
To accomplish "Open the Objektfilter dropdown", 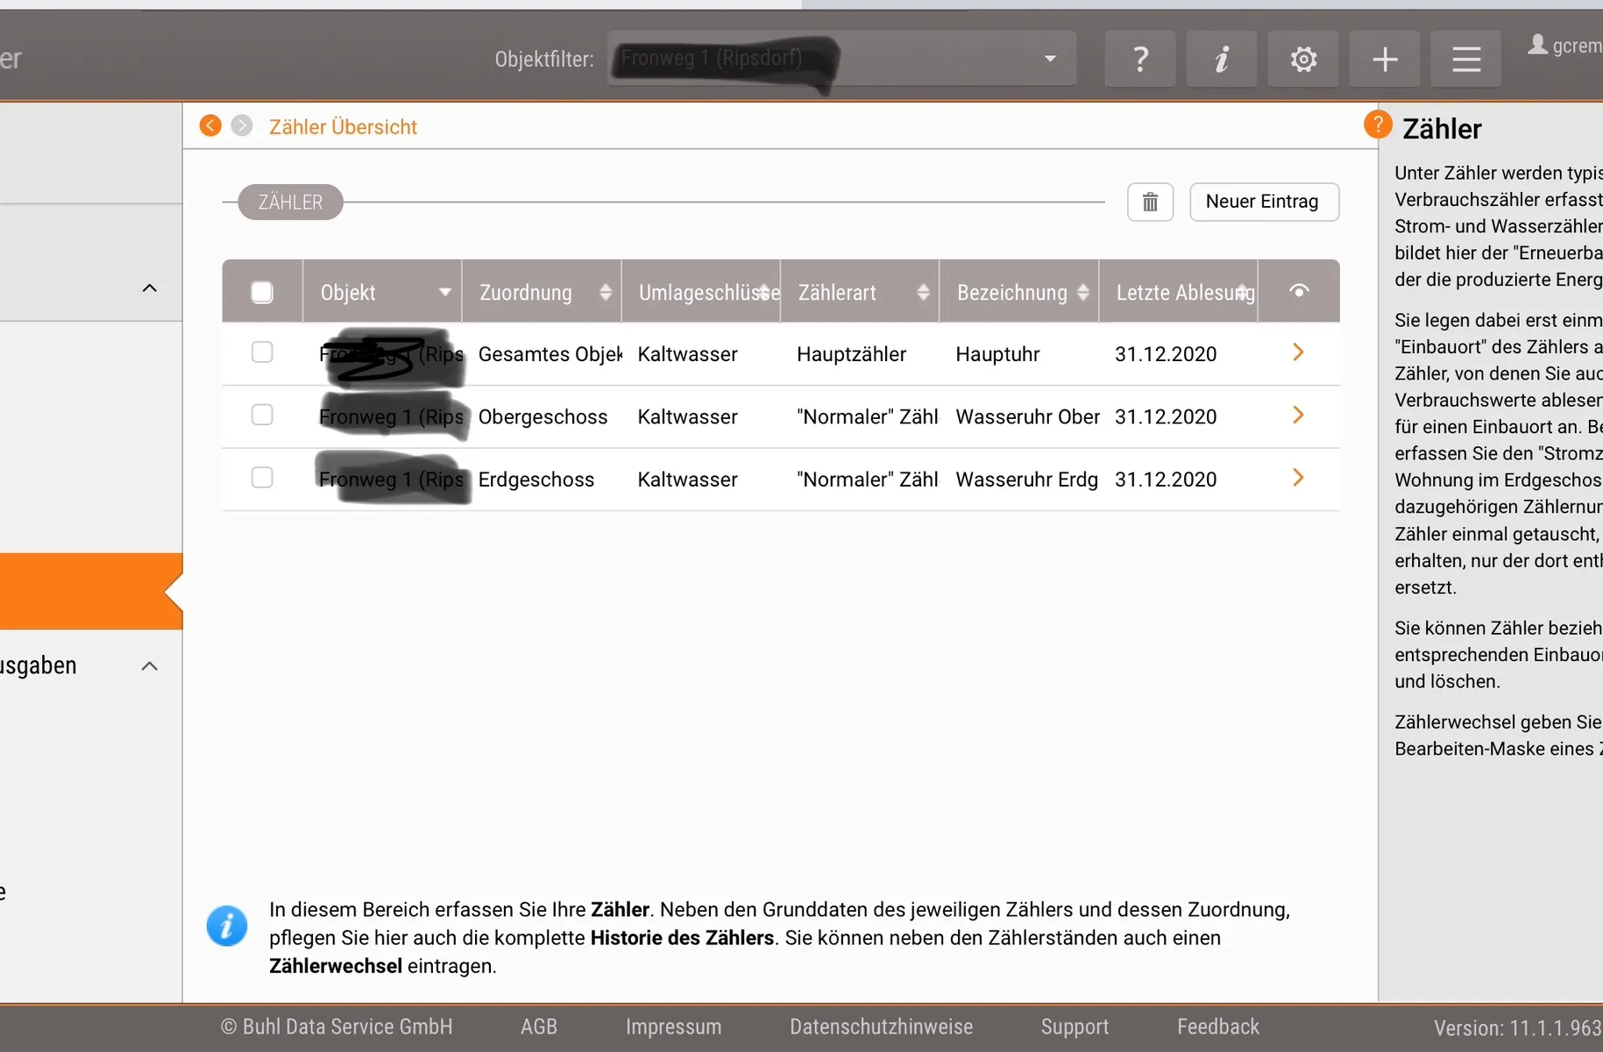I will (1049, 59).
